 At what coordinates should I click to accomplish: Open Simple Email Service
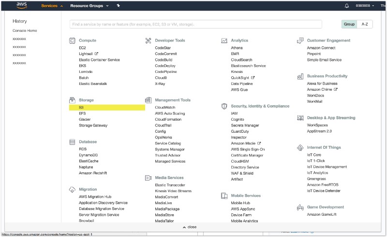[324, 60]
